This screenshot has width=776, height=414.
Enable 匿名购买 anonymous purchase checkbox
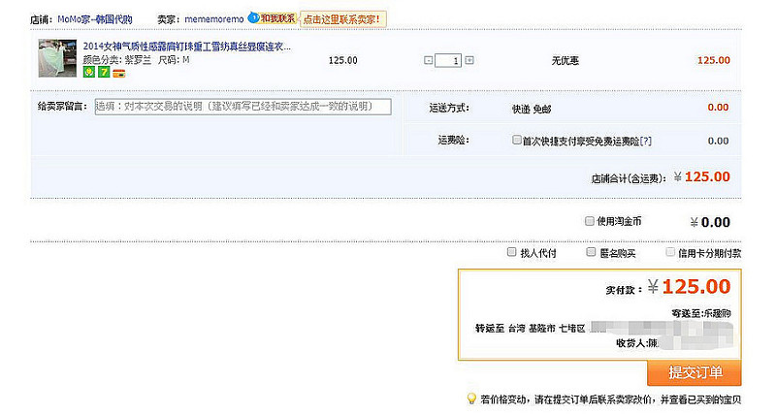[591, 252]
